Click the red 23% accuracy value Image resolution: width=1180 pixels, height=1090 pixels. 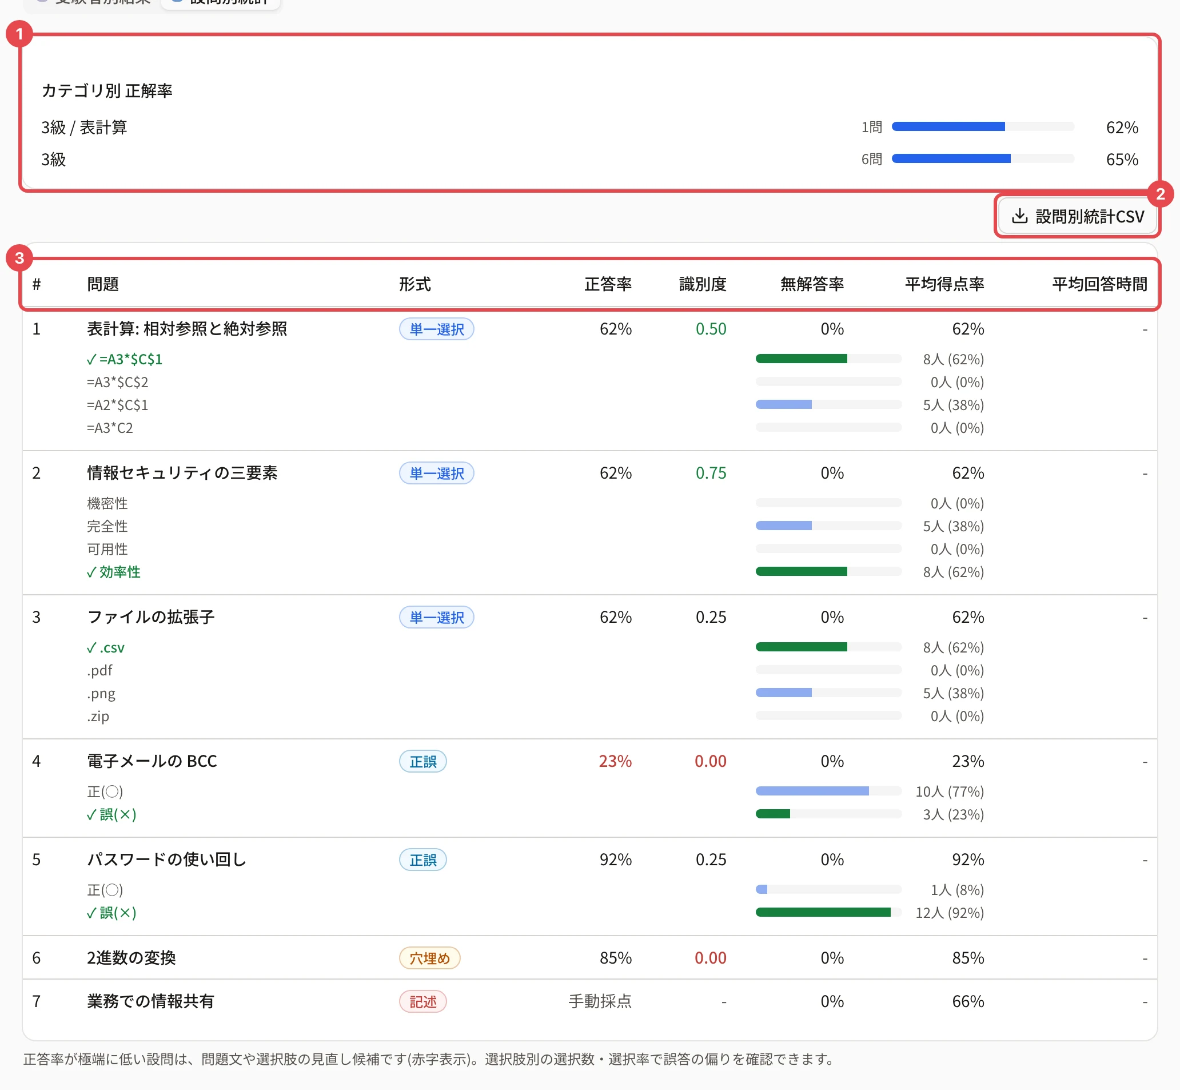[615, 762]
